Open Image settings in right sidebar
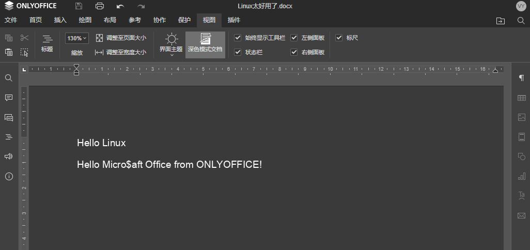The image size is (530, 250). pyautogui.click(x=522, y=117)
